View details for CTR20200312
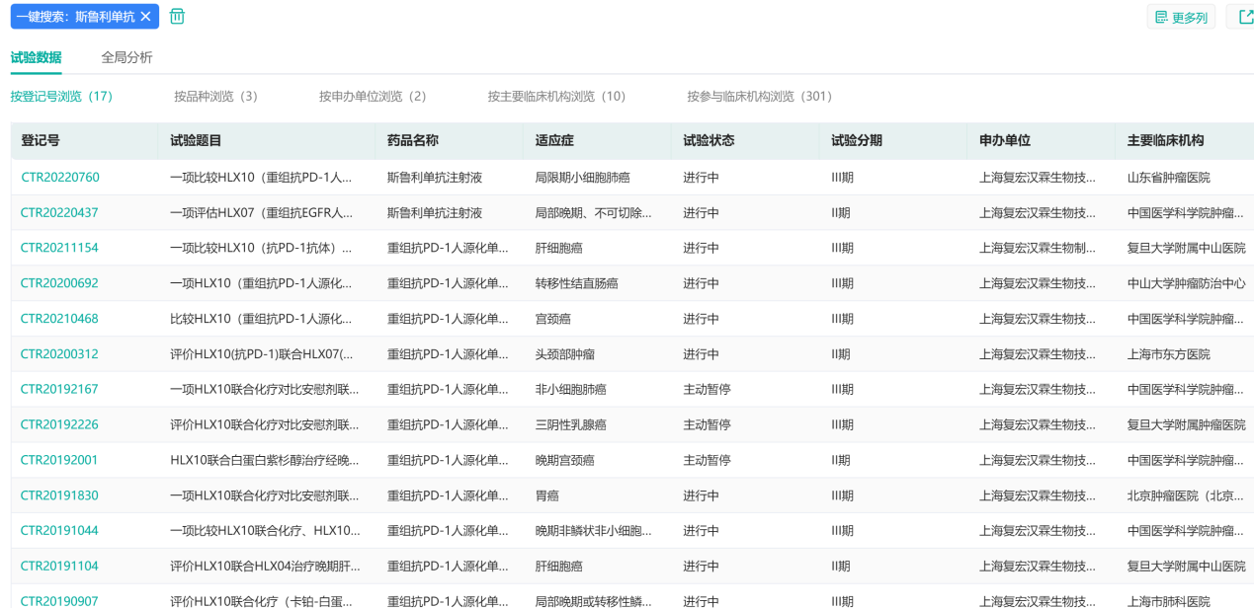The image size is (1254, 608). [59, 354]
